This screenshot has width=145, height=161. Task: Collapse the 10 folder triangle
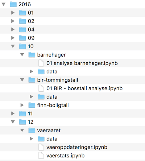tap(13, 46)
